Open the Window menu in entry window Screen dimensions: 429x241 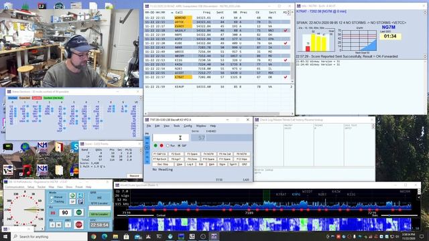201,126
